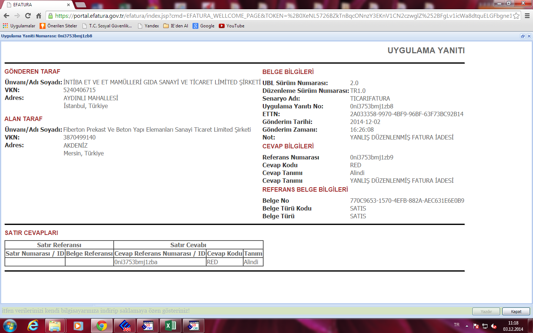Open the Chrome hamburger menu
Screen dimensions: 533x333
527,16
